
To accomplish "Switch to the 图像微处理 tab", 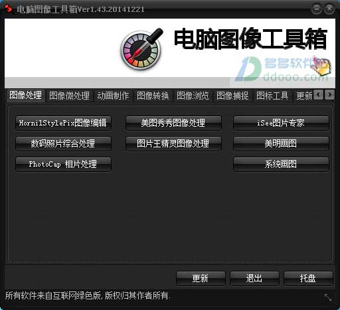I will (x=69, y=96).
